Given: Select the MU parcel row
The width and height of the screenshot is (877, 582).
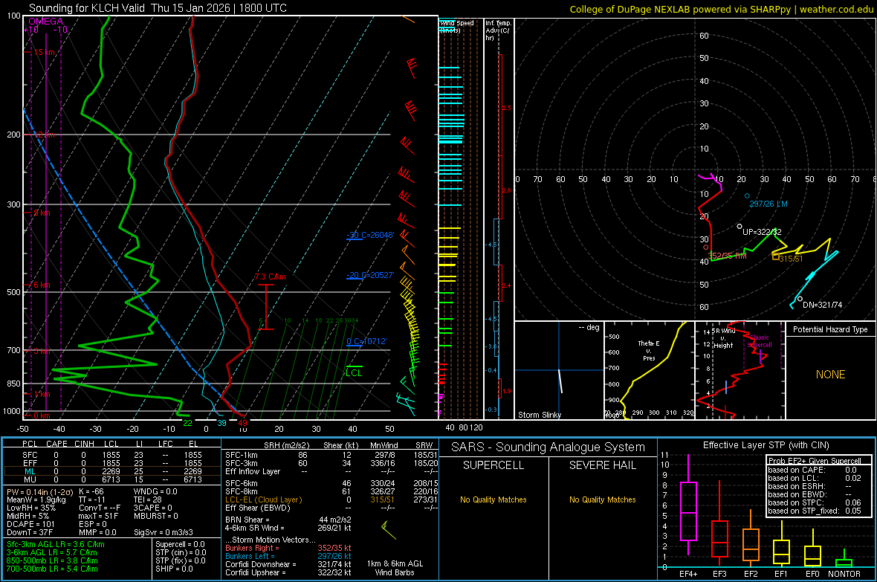Looking at the screenshot, I should click(x=112, y=479).
